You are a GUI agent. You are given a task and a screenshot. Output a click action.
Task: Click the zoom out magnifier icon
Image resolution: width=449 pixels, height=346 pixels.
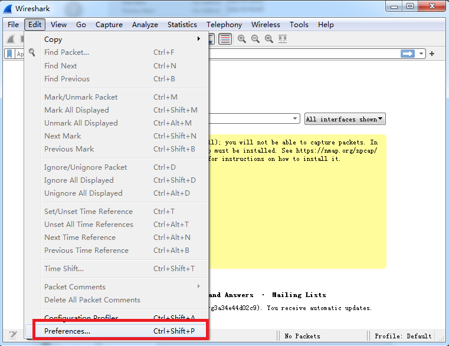(255, 39)
